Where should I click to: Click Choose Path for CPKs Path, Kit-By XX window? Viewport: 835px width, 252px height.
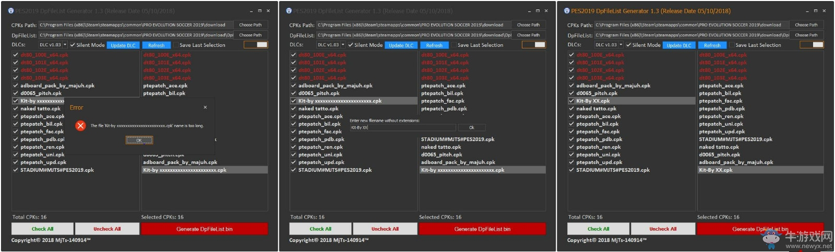806,24
